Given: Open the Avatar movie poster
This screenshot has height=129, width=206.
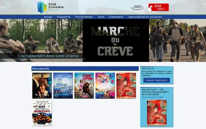Looking at the screenshot, I should click(x=63, y=86).
